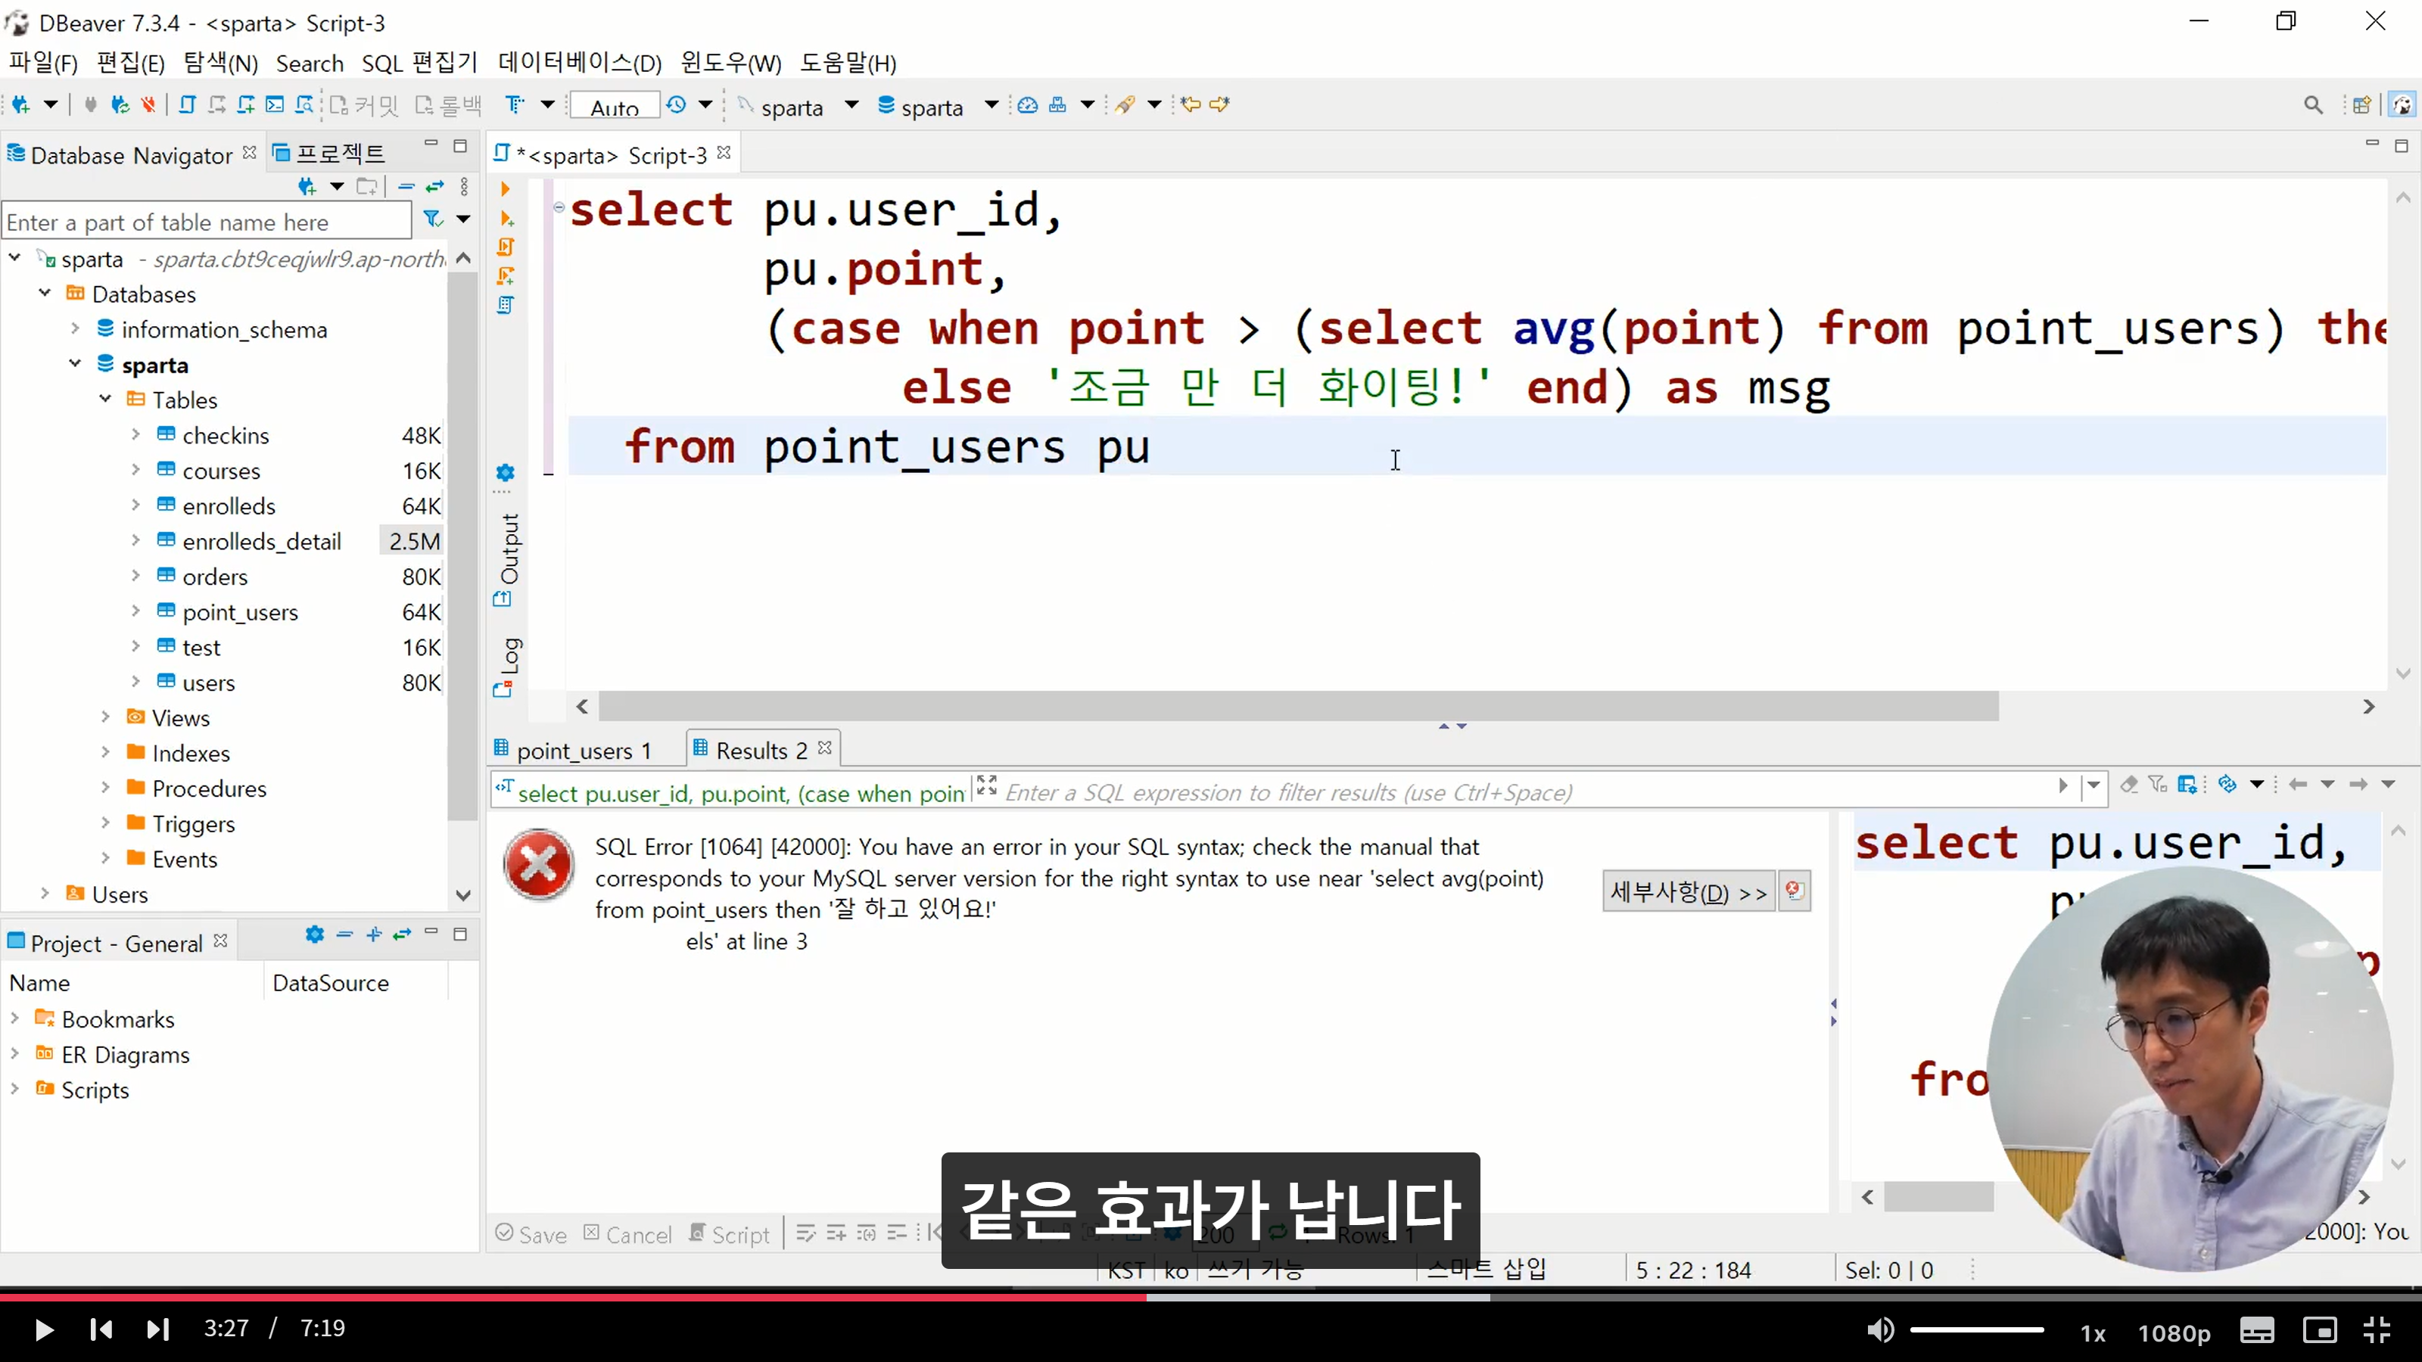The width and height of the screenshot is (2422, 1362).
Task: Expand the information_schema database
Action: (x=75, y=329)
